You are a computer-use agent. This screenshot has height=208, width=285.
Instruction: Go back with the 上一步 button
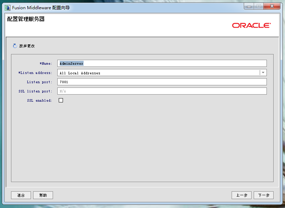click(x=242, y=195)
